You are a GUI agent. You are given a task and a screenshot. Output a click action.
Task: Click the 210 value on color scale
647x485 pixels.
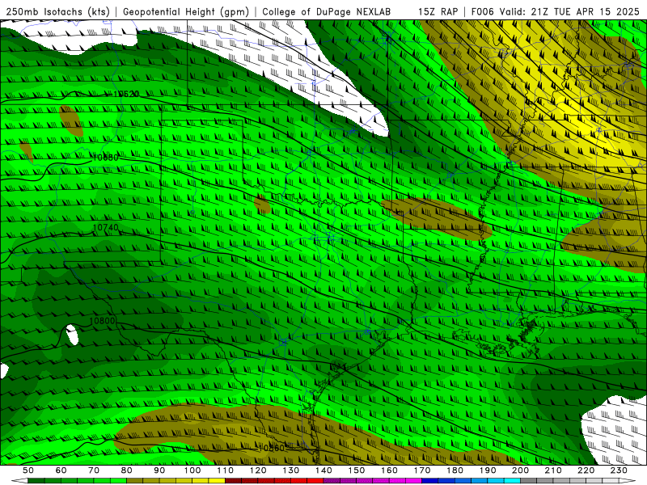coord(553,470)
